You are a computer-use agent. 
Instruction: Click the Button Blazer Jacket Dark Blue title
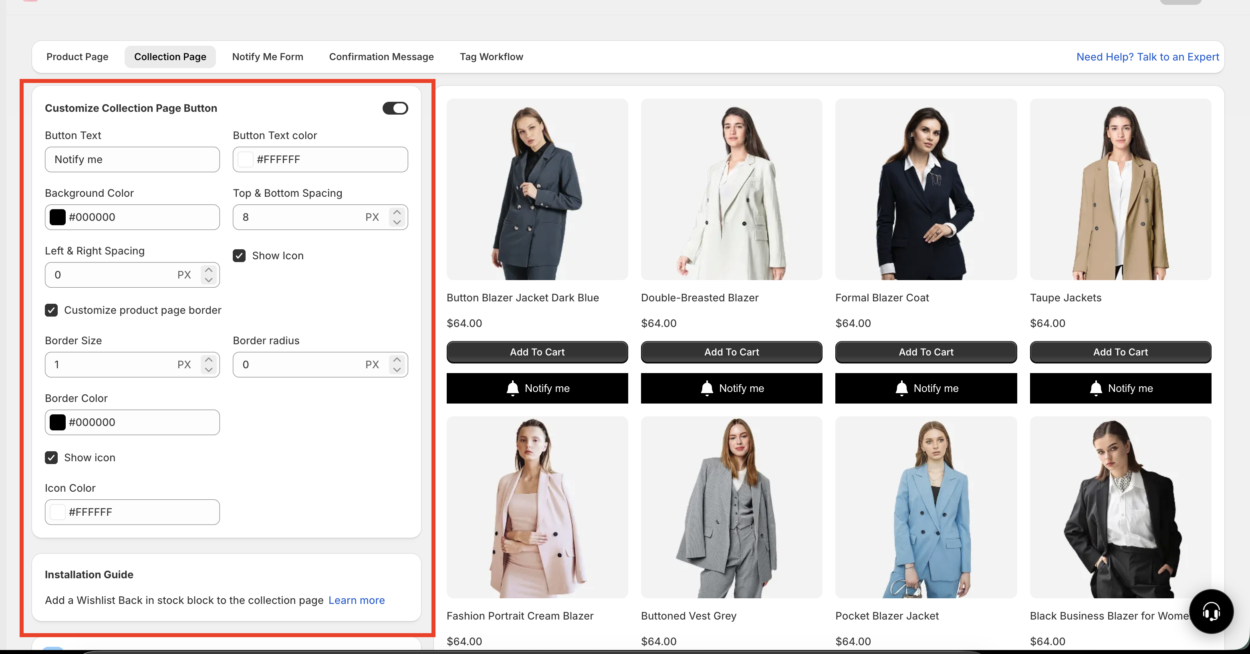[522, 298]
